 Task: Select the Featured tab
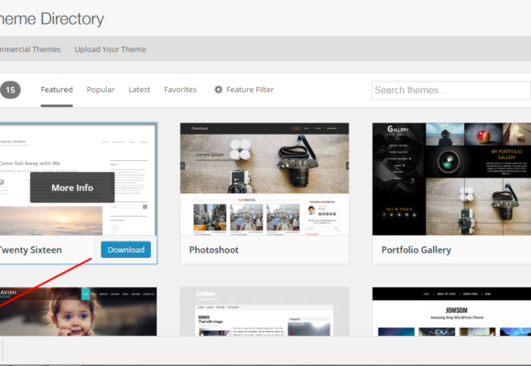tap(57, 90)
